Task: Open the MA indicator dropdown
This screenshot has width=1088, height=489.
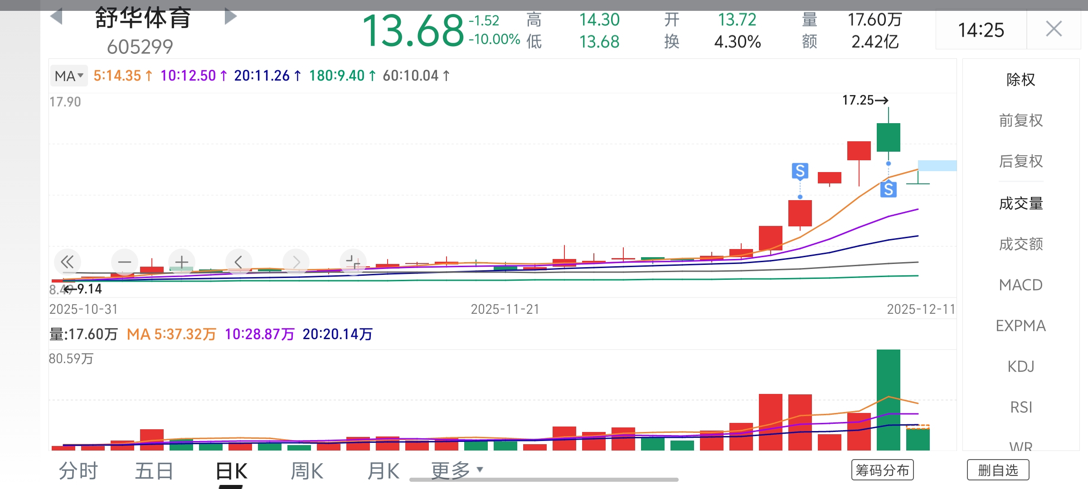Action: [69, 76]
